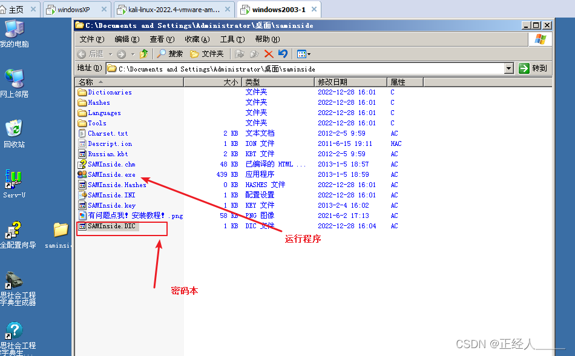The image size is (575, 356).
Task: Sort by the 修改日期 column header
Action: click(350, 82)
